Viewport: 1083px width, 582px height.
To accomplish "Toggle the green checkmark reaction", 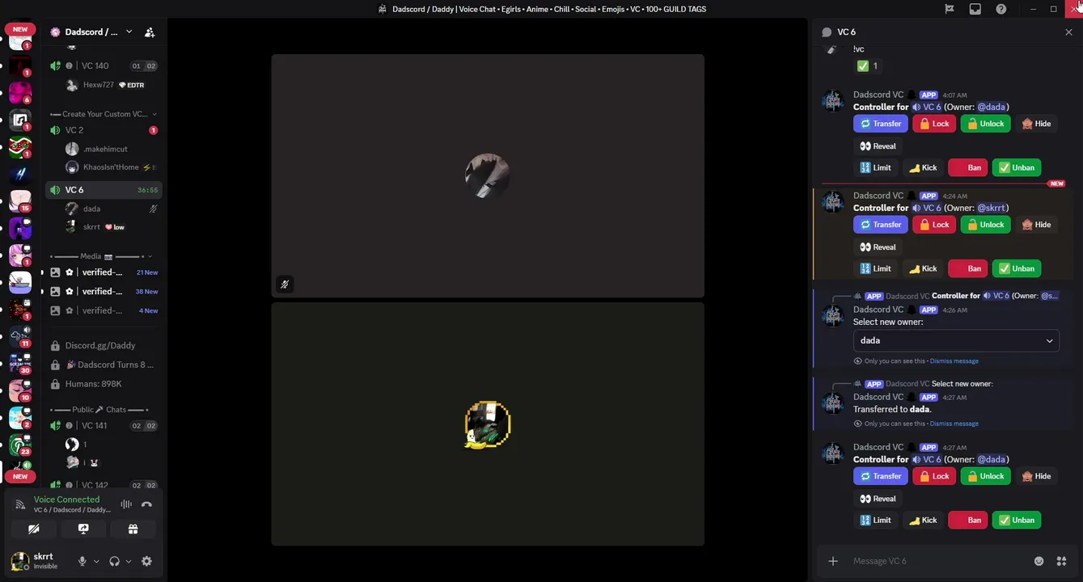I will pos(868,66).
